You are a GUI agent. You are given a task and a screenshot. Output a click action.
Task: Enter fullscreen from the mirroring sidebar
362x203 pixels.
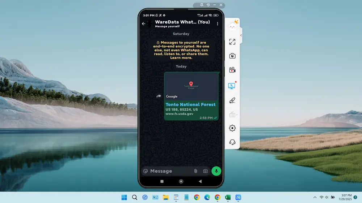tap(232, 42)
